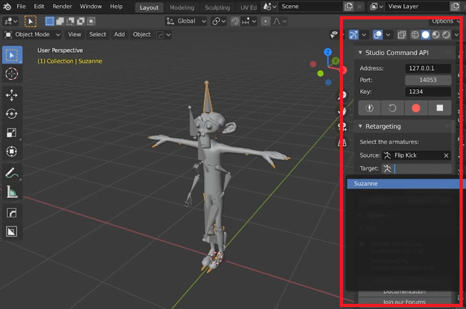The width and height of the screenshot is (466, 309).
Task: Click the green Y axis gizmo dot
Action: (320, 73)
